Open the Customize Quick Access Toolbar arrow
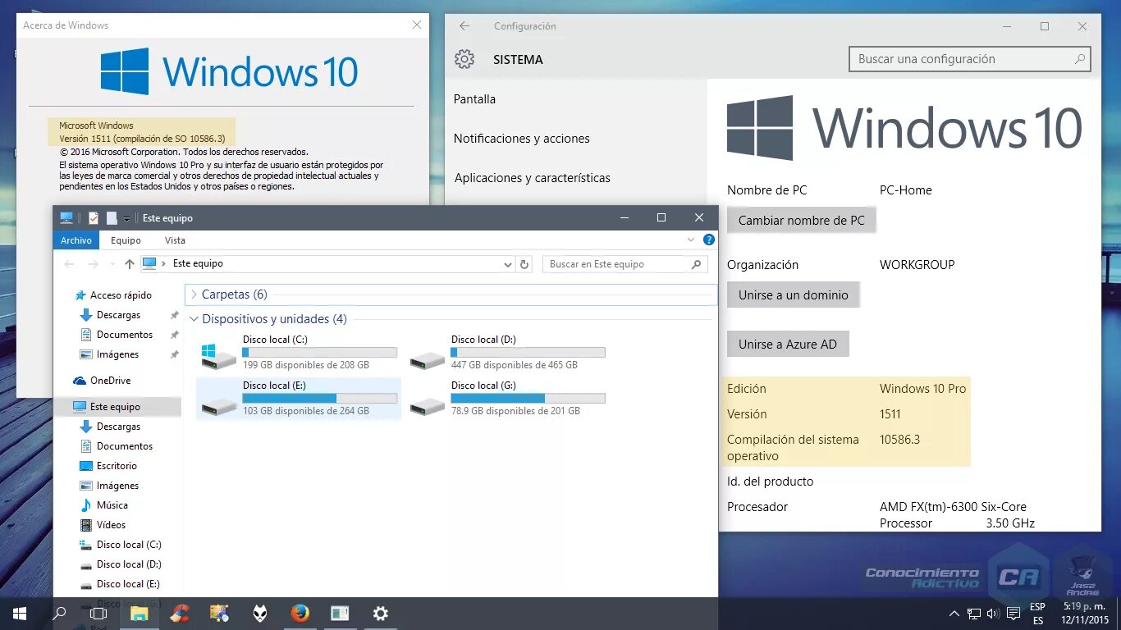The image size is (1121, 630). (x=126, y=219)
